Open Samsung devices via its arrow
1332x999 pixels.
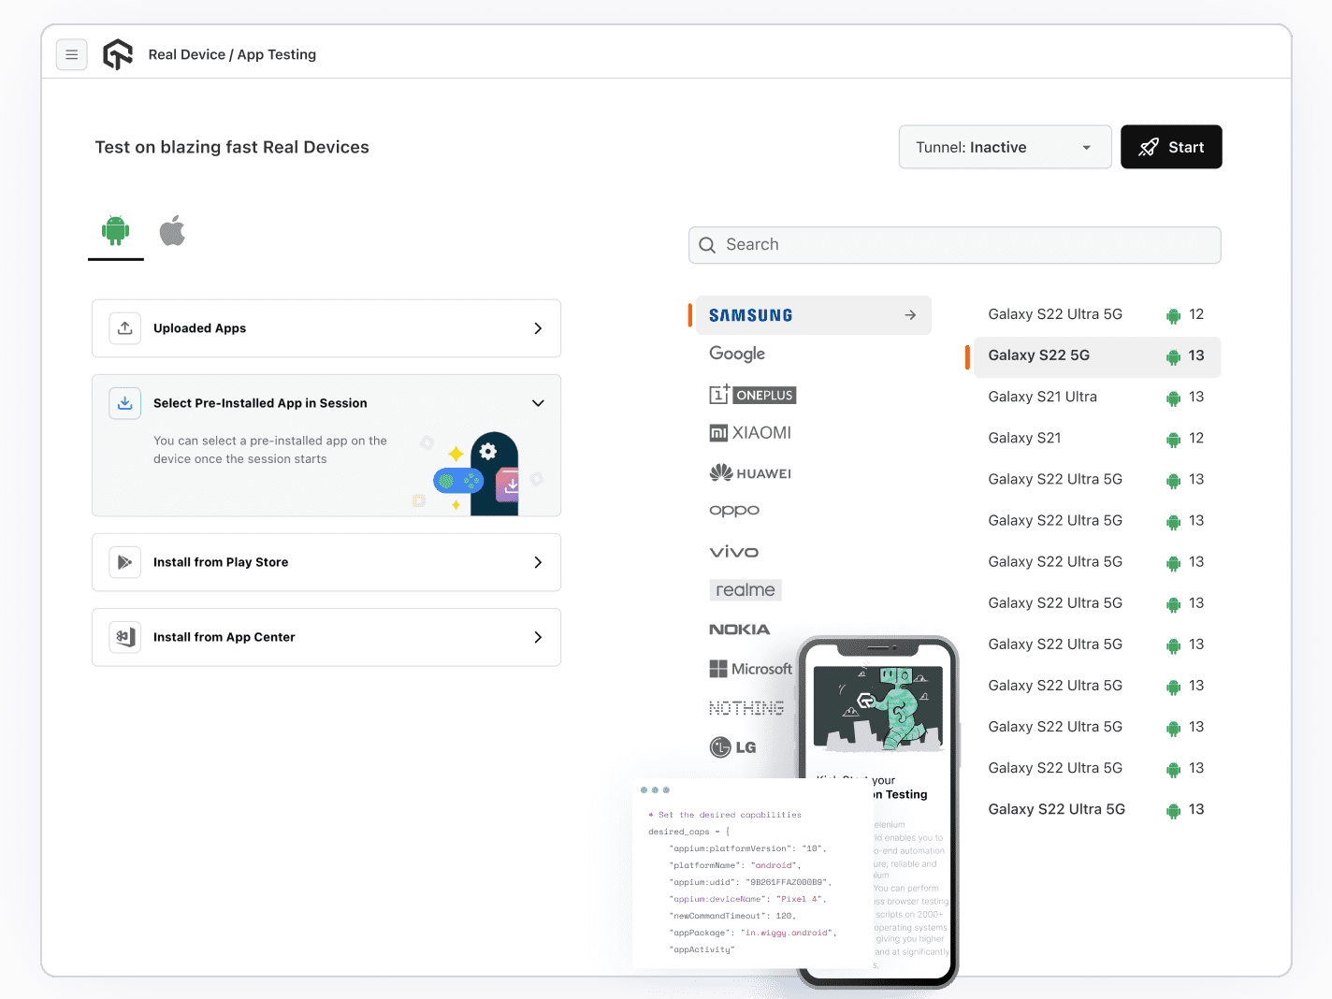tap(909, 315)
